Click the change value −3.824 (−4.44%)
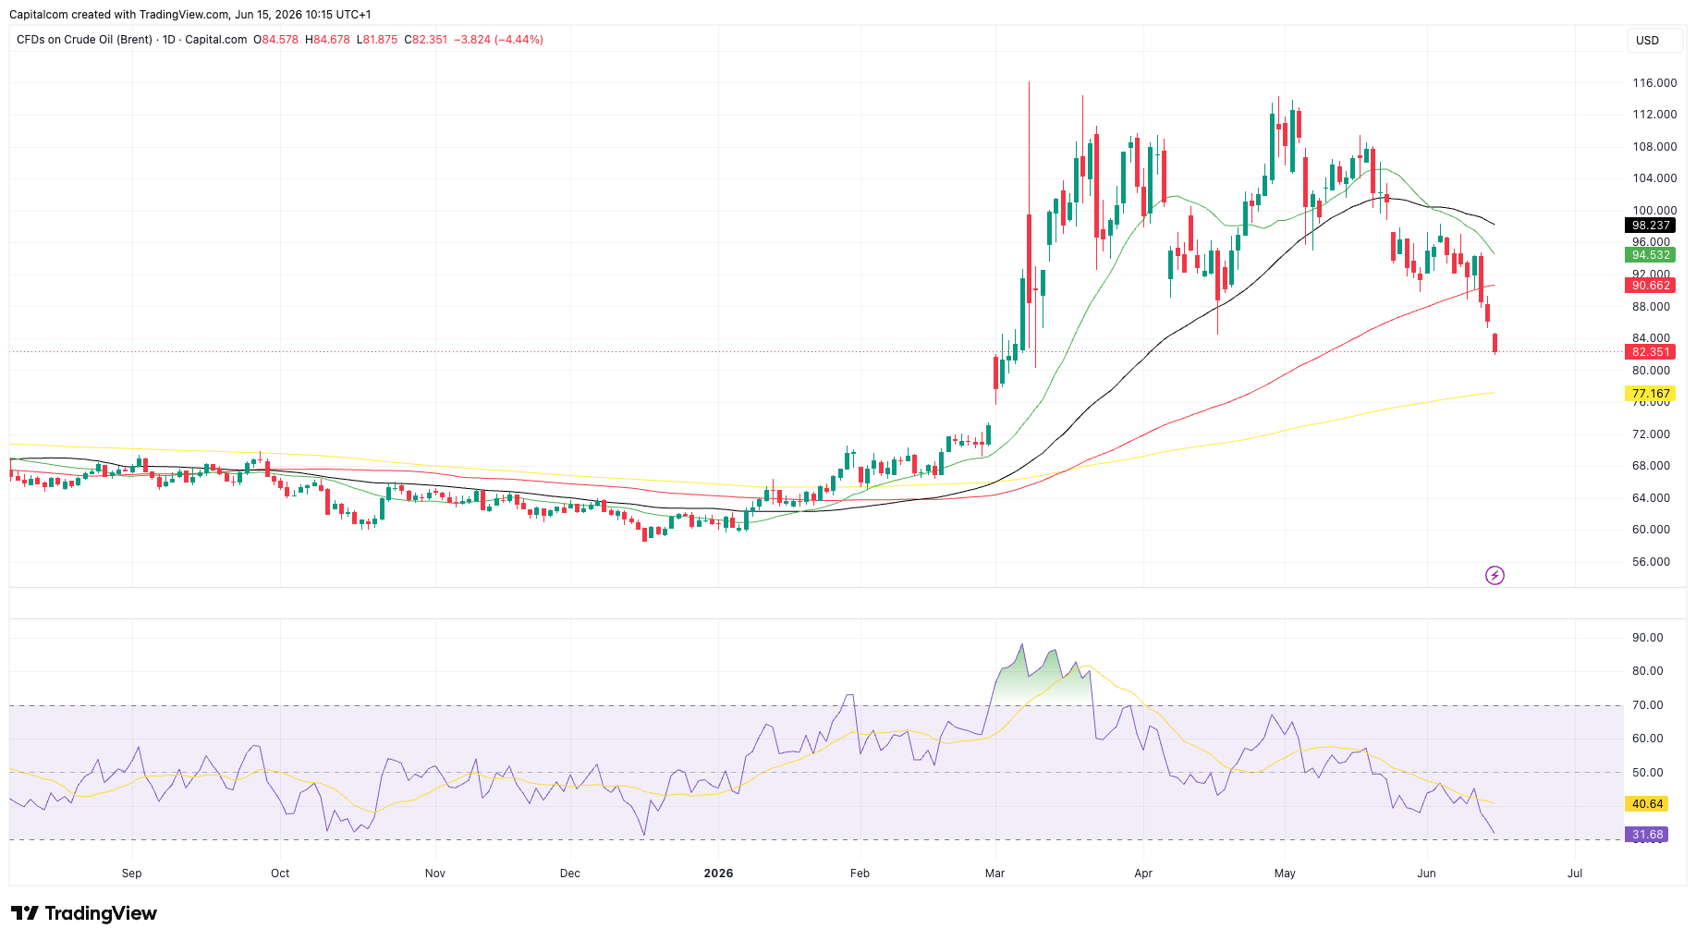This screenshot has width=1696, height=941. point(499,40)
